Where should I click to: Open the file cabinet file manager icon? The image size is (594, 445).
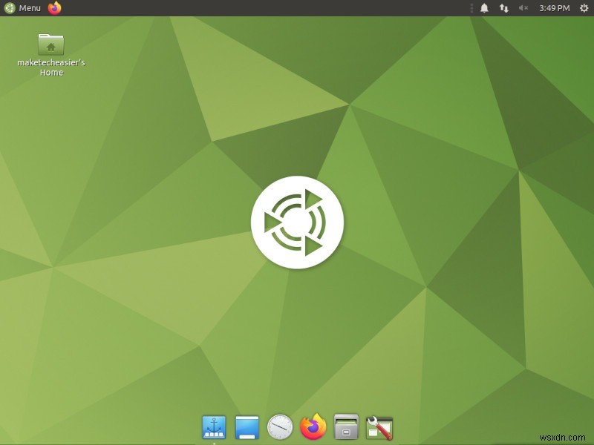pyautogui.click(x=346, y=427)
